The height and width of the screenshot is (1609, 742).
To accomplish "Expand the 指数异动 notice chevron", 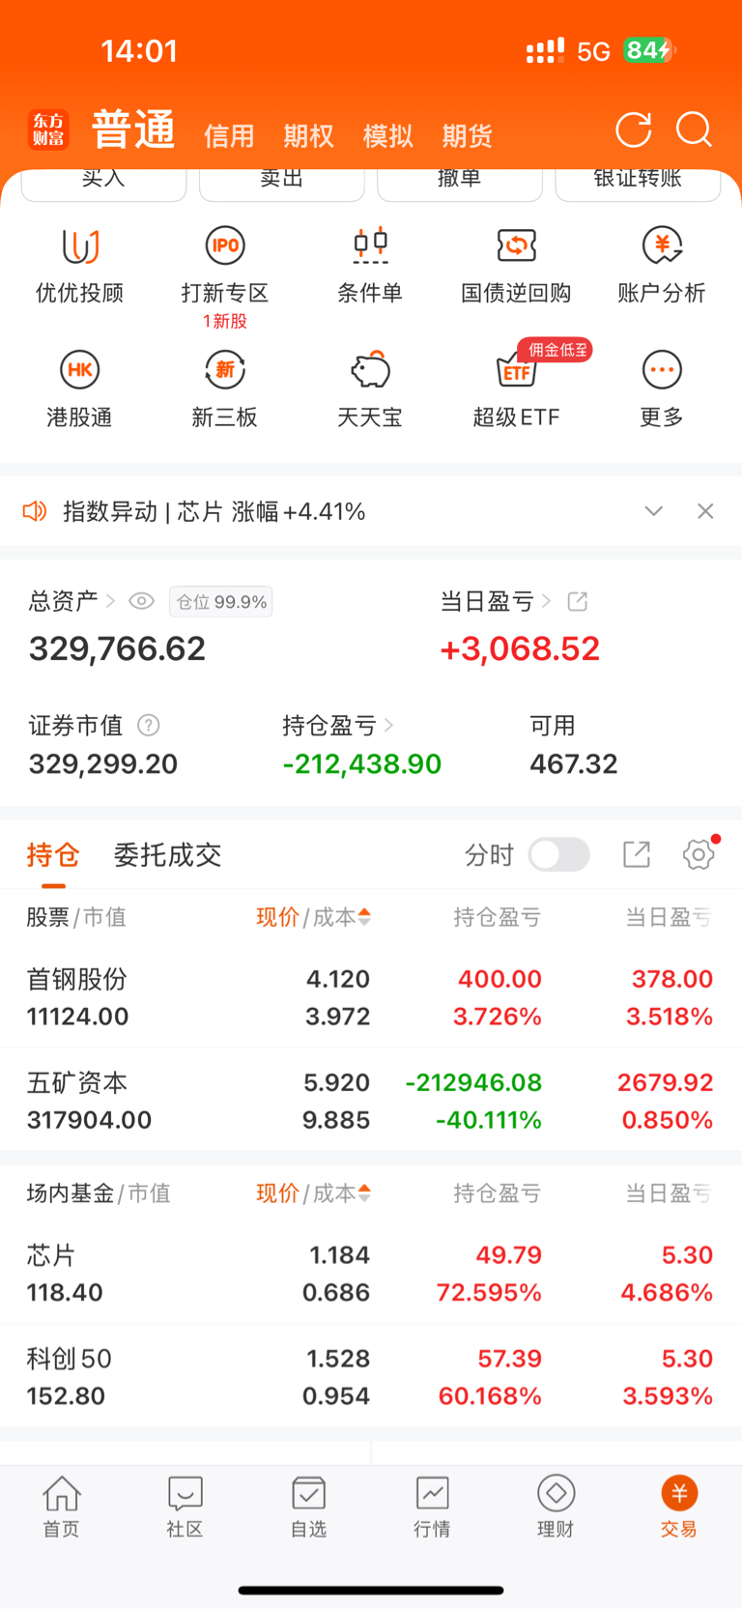I will click(x=654, y=511).
